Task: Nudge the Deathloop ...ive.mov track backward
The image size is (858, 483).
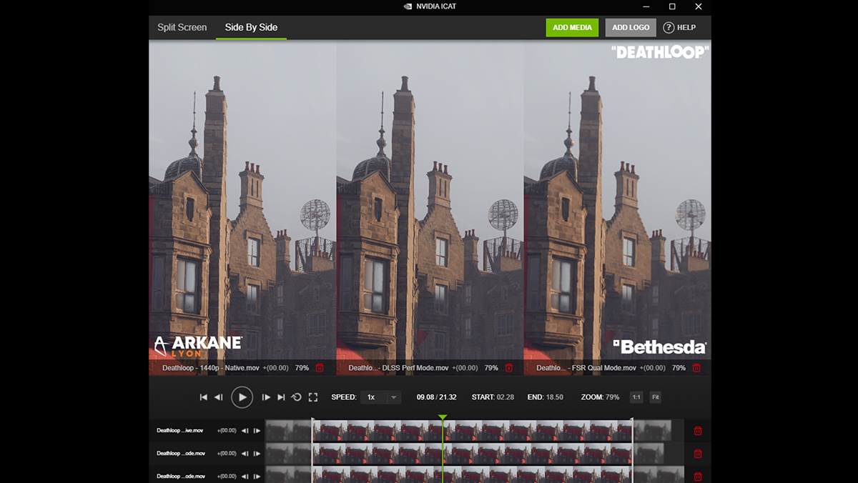Action: pyautogui.click(x=245, y=430)
